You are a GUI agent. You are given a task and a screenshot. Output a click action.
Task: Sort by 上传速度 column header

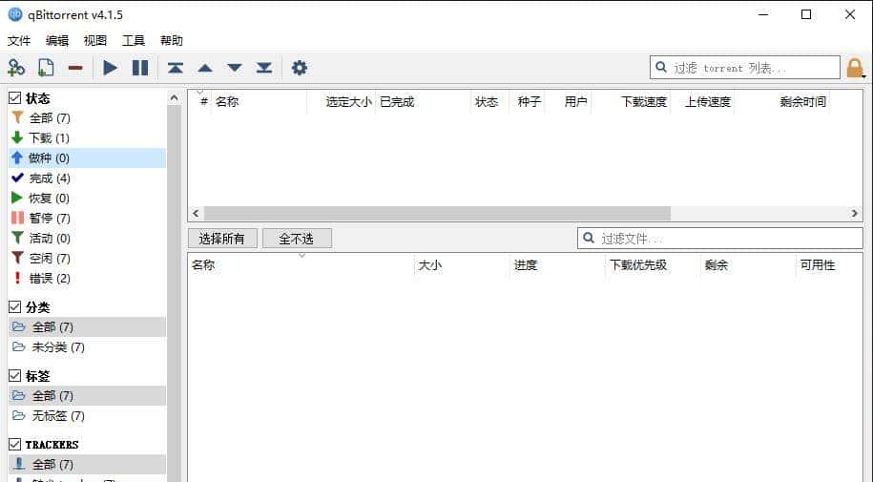702,102
